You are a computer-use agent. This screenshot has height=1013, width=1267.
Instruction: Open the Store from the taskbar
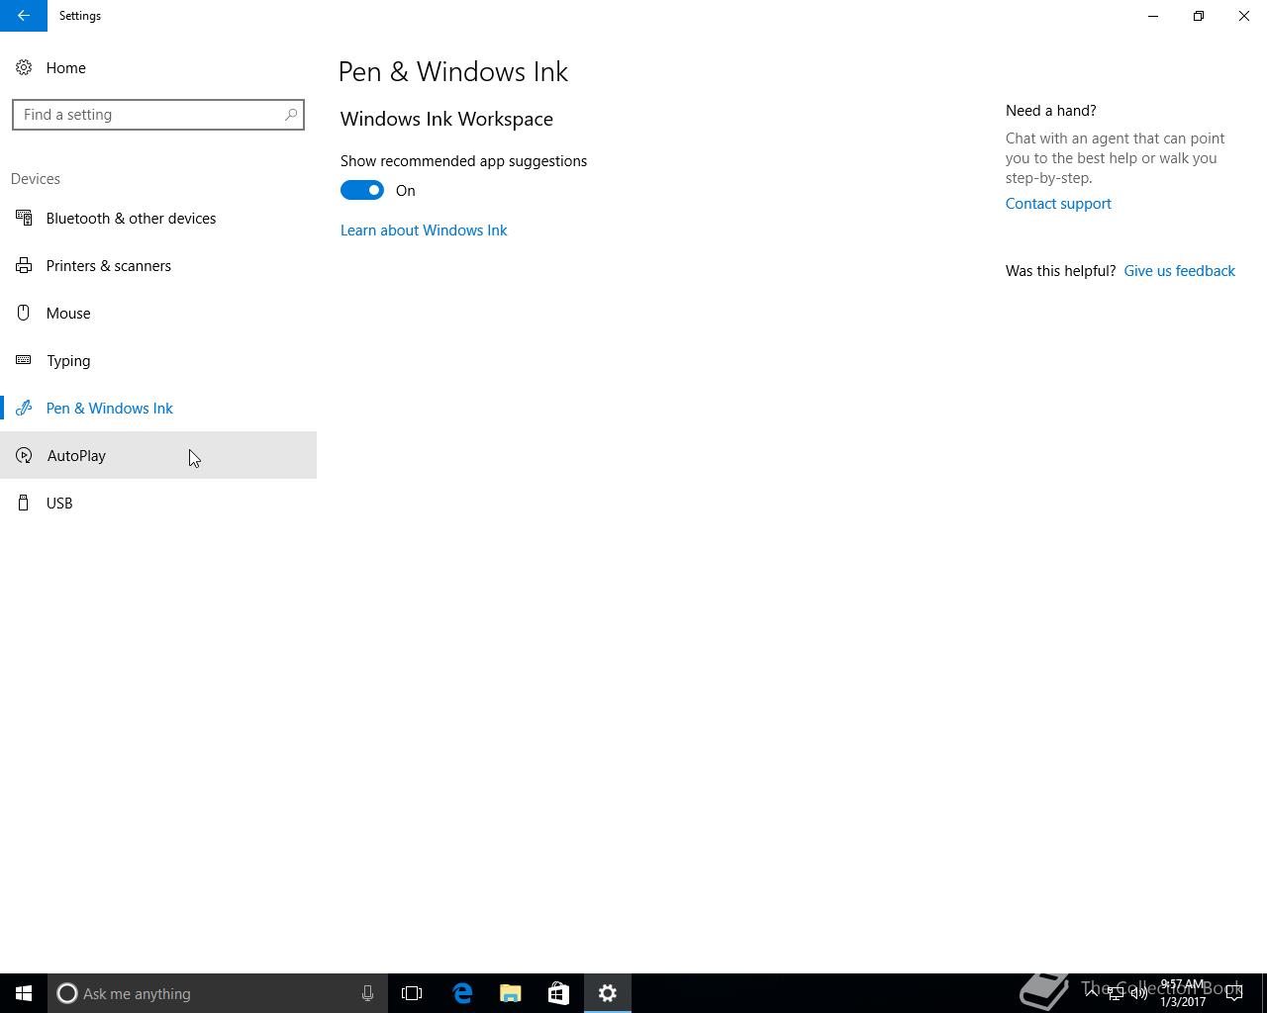pyautogui.click(x=558, y=993)
